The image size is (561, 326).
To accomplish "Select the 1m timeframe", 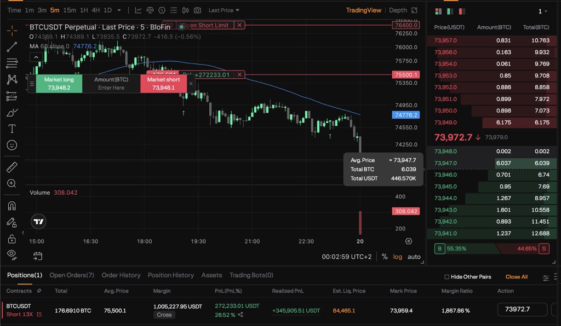I will point(30,10).
